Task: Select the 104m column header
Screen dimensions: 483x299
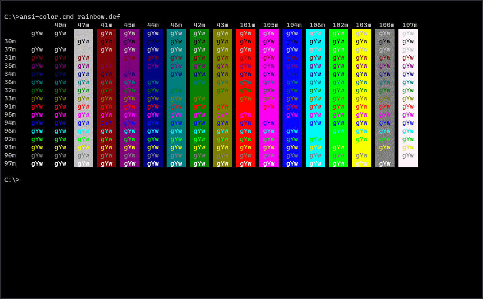Action: point(294,25)
